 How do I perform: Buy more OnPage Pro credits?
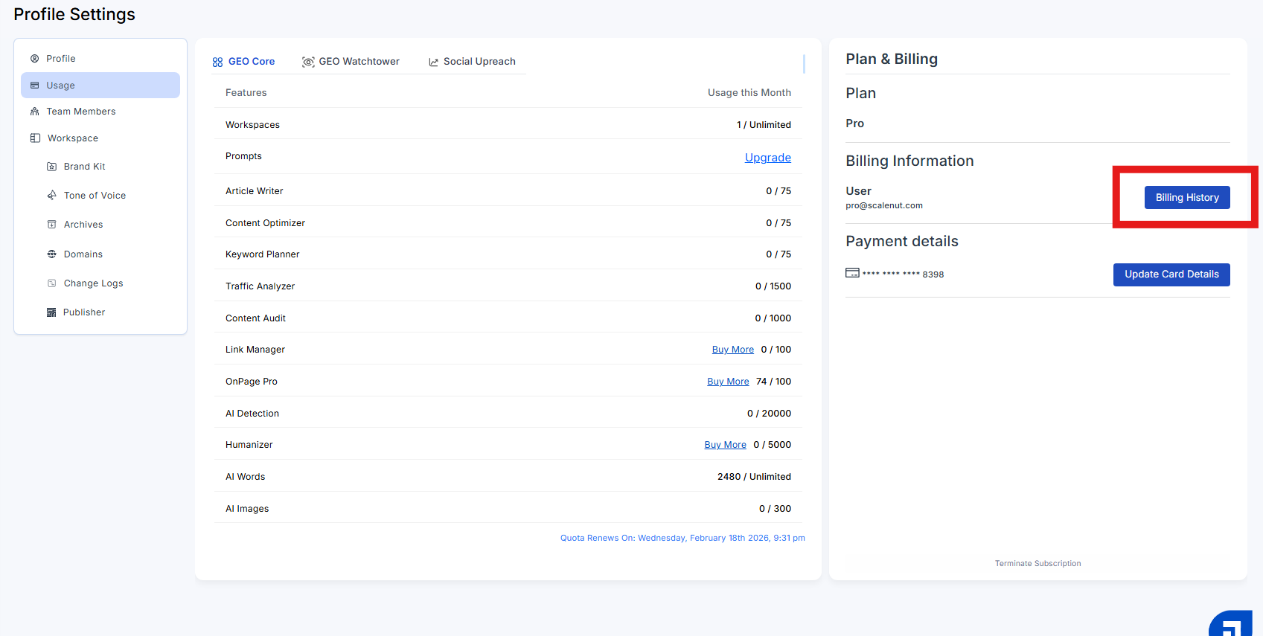tap(728, 382)
